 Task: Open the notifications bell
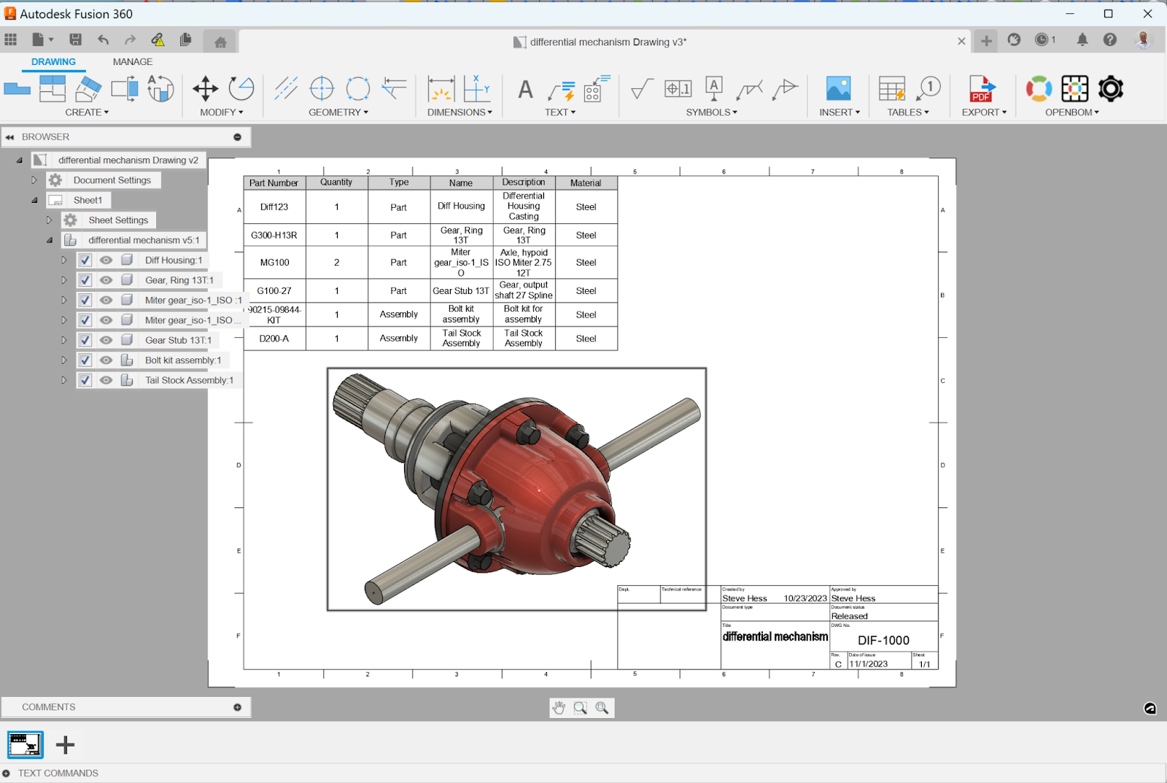click(1082, 40)
